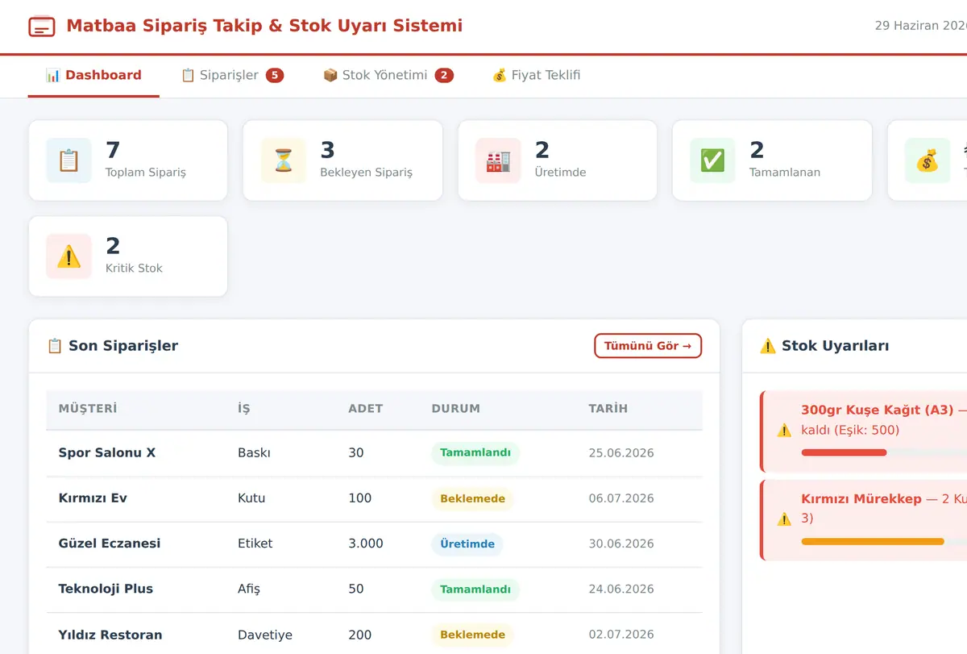The image size is (967, 654).
Task: Click the DURUM column header
Action: coord(456,409)
